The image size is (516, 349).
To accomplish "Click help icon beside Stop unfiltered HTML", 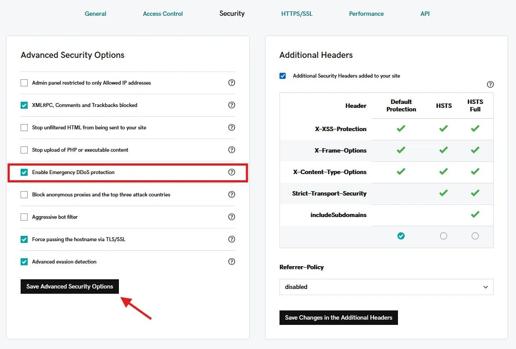I will 232,128.
